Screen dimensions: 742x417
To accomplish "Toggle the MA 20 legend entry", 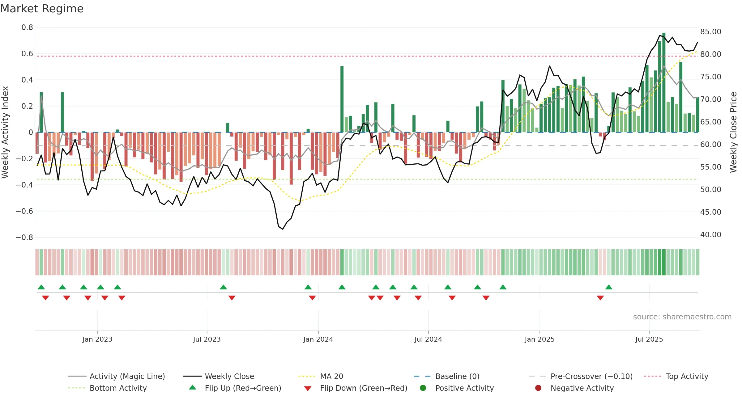I will (x=321, y=376).
